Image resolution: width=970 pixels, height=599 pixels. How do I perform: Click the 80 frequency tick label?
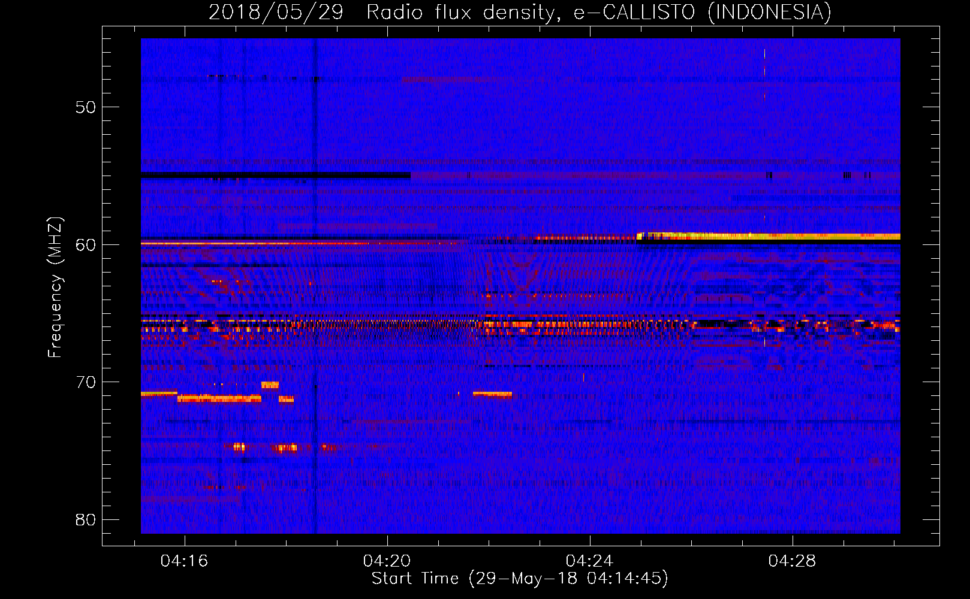(x=86, y=519)
